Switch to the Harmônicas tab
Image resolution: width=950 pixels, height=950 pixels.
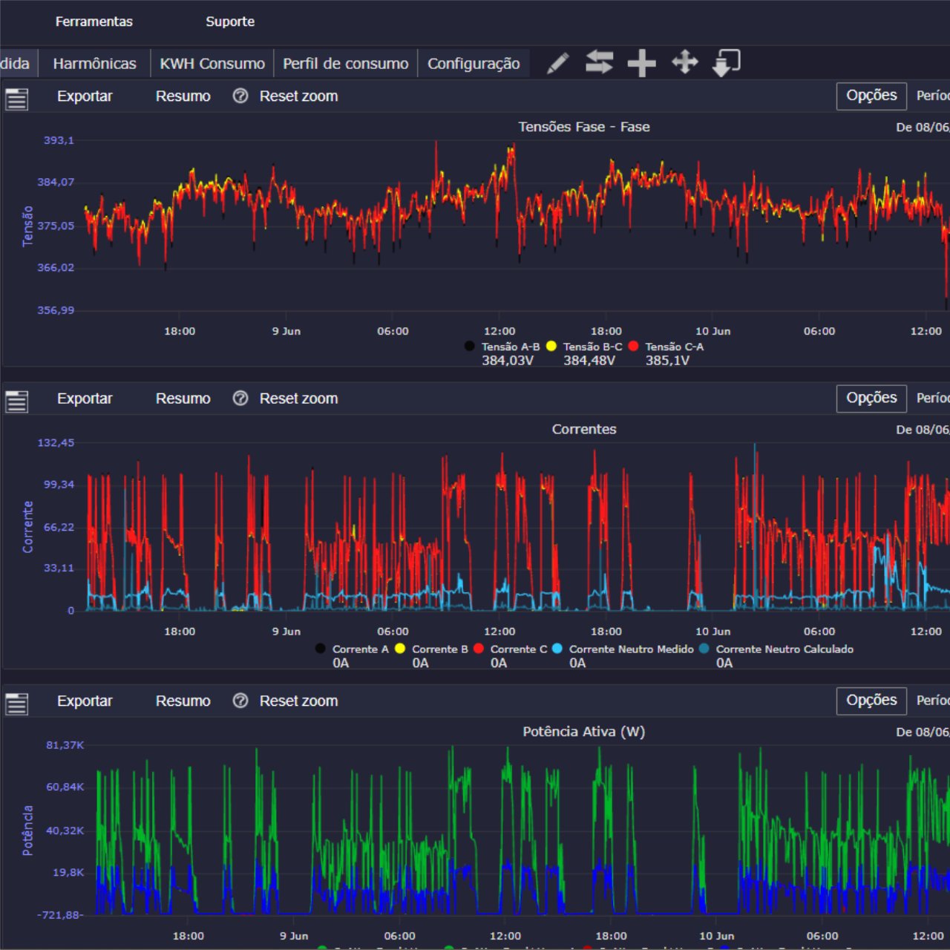coord(94,64)
